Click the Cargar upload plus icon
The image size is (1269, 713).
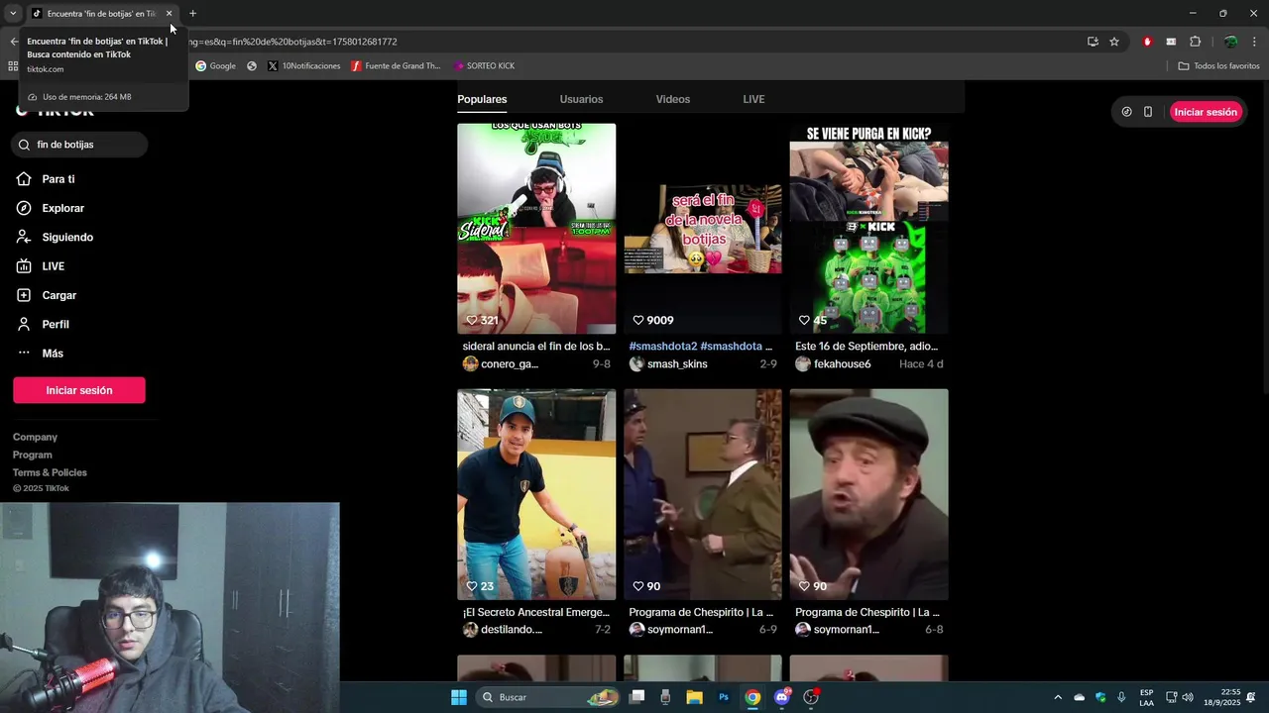[x=24, y=295]
